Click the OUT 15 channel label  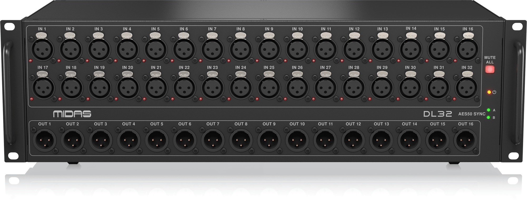coord(437,124)
